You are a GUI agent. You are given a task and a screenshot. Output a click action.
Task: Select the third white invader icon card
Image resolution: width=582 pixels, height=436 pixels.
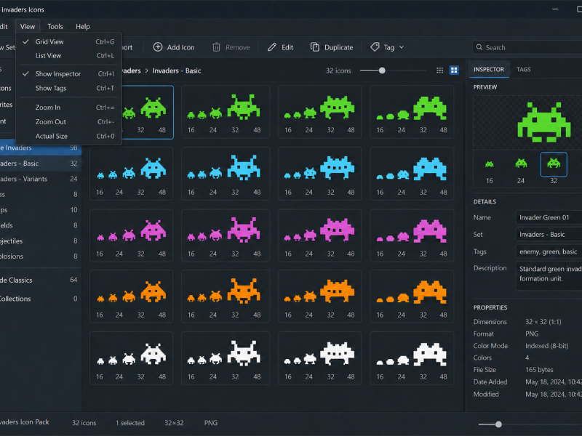tap(319, 358)
